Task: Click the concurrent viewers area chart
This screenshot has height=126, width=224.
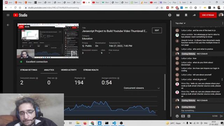Action: coord(110,108)
